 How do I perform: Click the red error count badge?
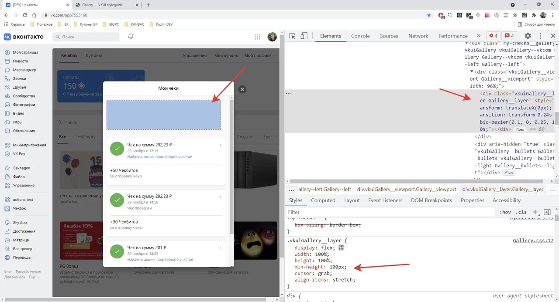tap(493, 36)
